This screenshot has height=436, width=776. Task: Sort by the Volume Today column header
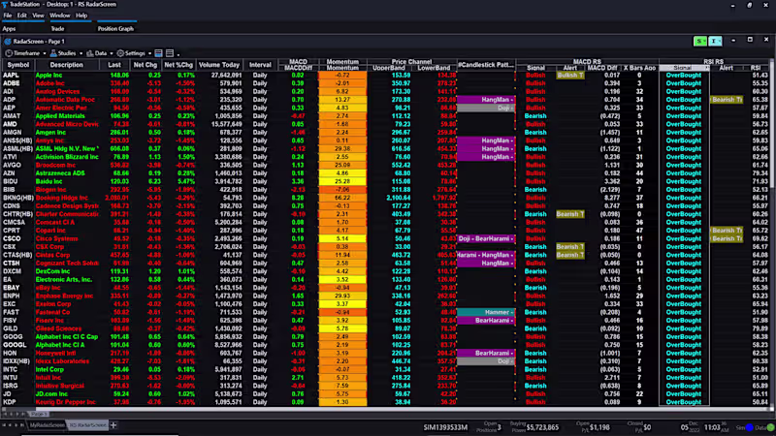(x=219, y=65)
